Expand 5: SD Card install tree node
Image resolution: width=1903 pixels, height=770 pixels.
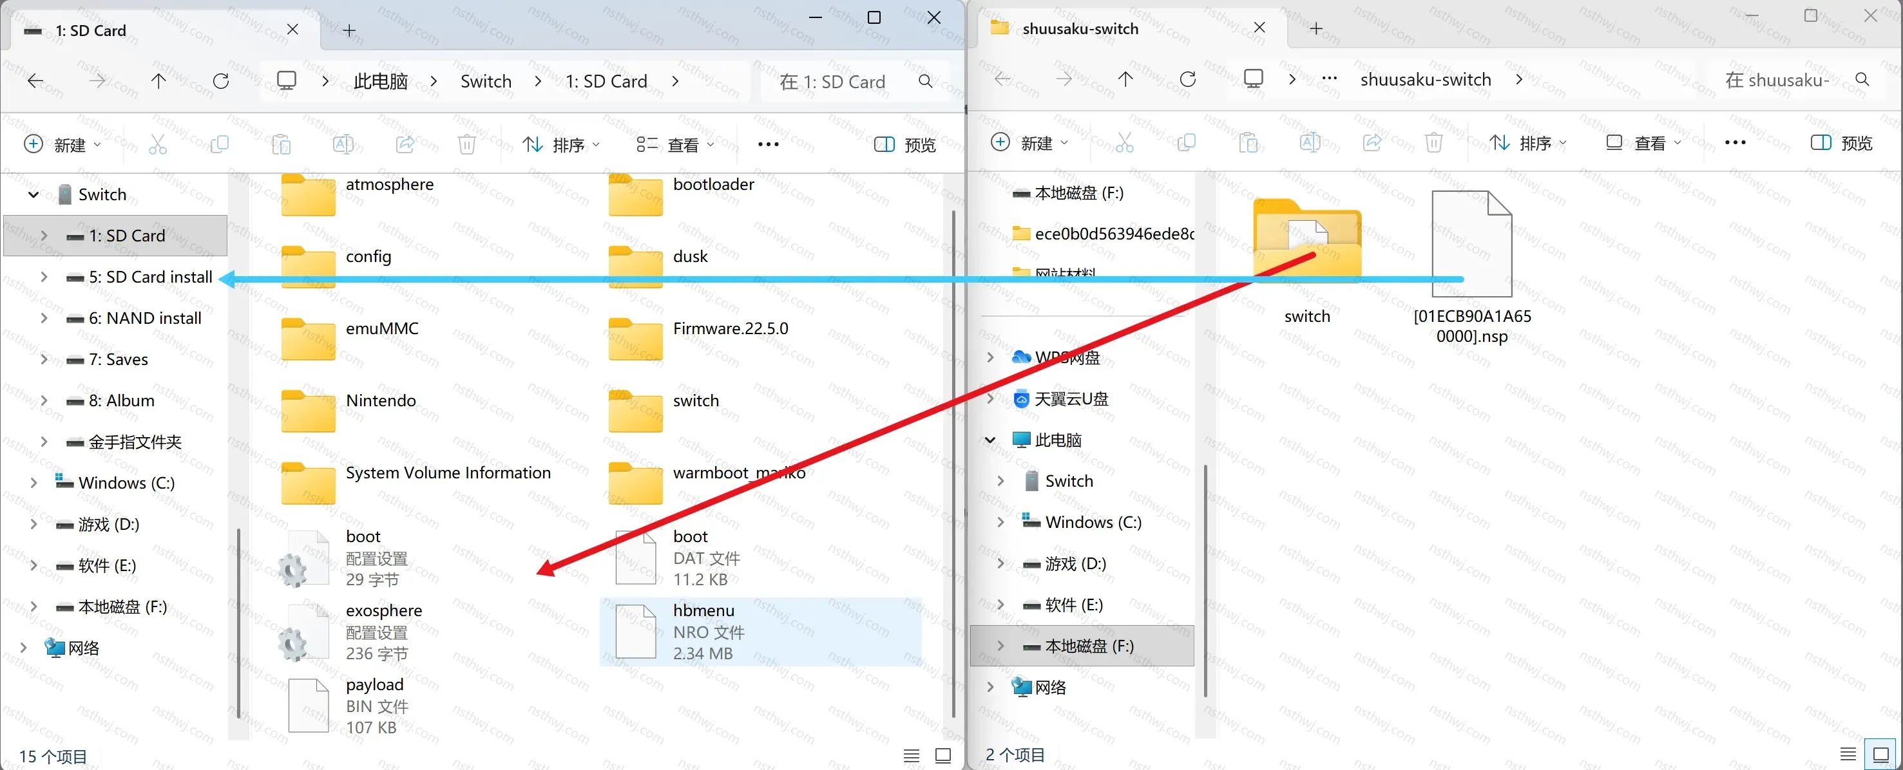point(44,277)
